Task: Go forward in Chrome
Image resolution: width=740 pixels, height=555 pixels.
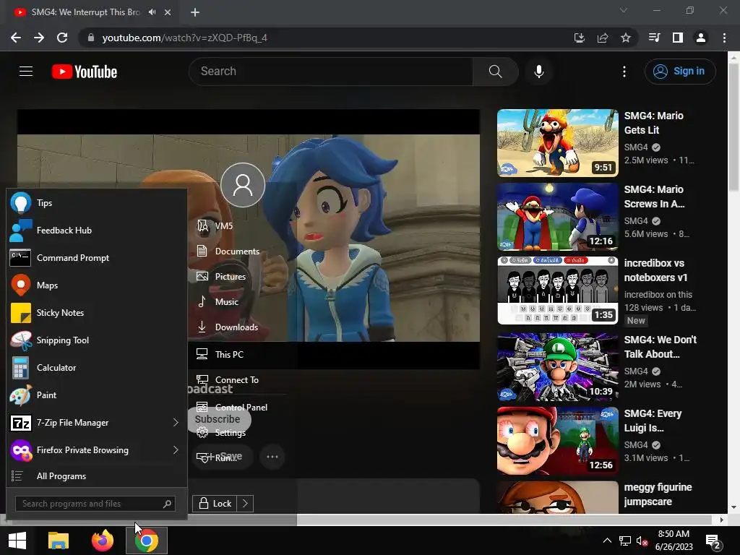Action: [x=39, y=38]
